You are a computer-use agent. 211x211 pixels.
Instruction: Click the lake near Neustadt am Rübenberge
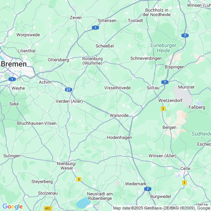pos(83,203)
